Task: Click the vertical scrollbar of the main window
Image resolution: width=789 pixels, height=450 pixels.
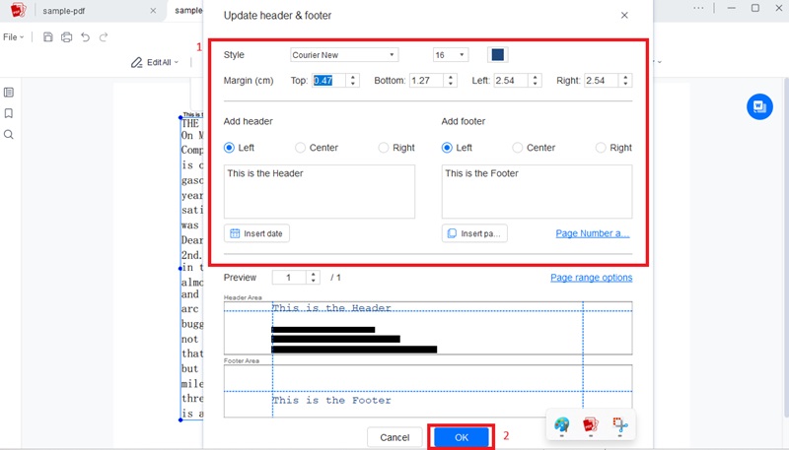Action: tap(786, 247)
